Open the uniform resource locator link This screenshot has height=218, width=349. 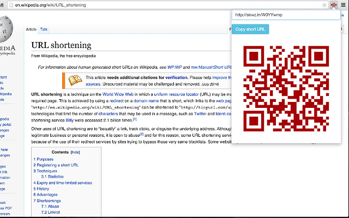click(176, 94)
